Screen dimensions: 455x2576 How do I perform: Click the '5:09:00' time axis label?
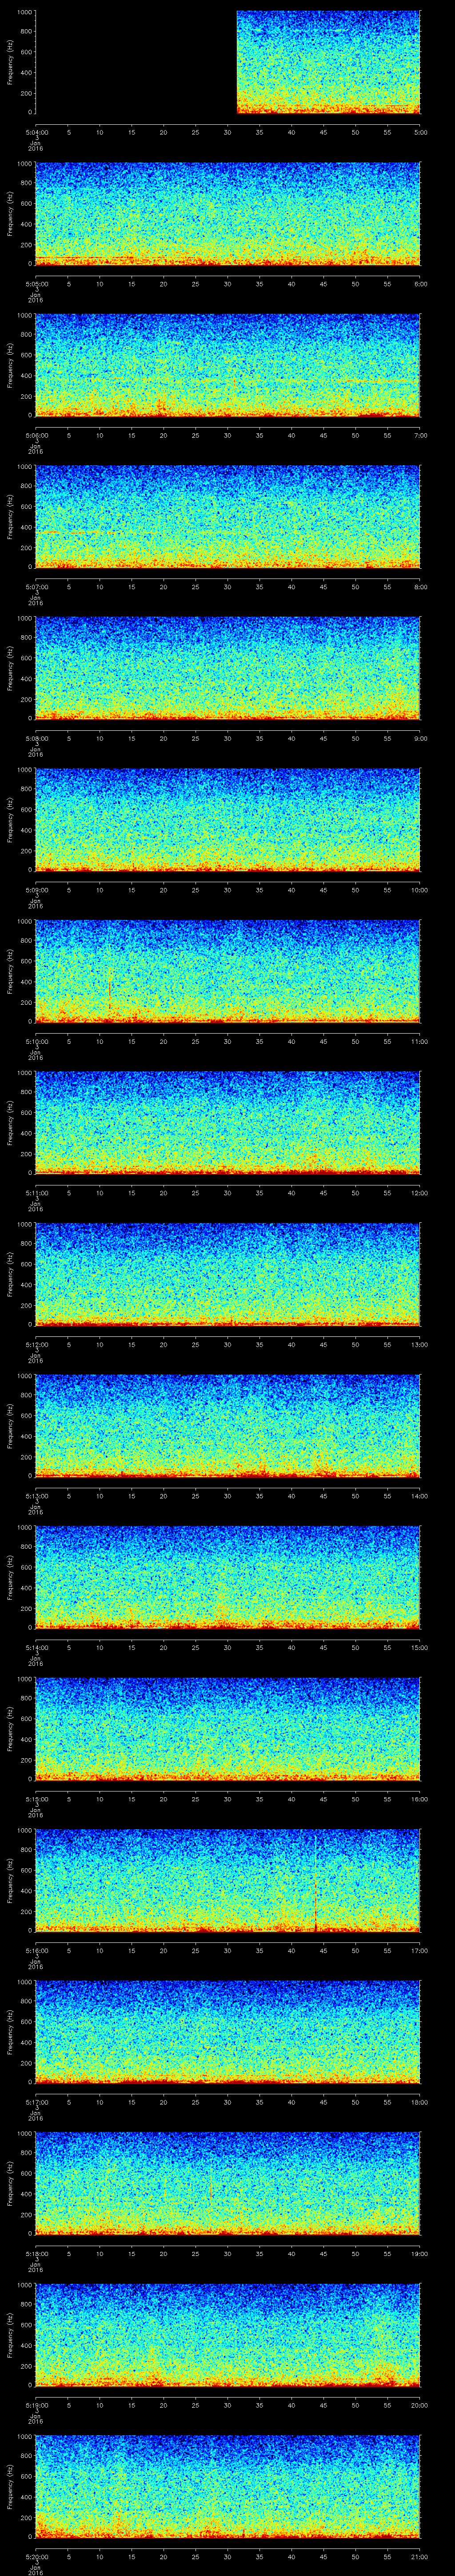click(36, 890)
